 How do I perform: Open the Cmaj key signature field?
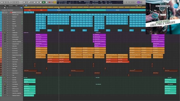click(106, 2)
